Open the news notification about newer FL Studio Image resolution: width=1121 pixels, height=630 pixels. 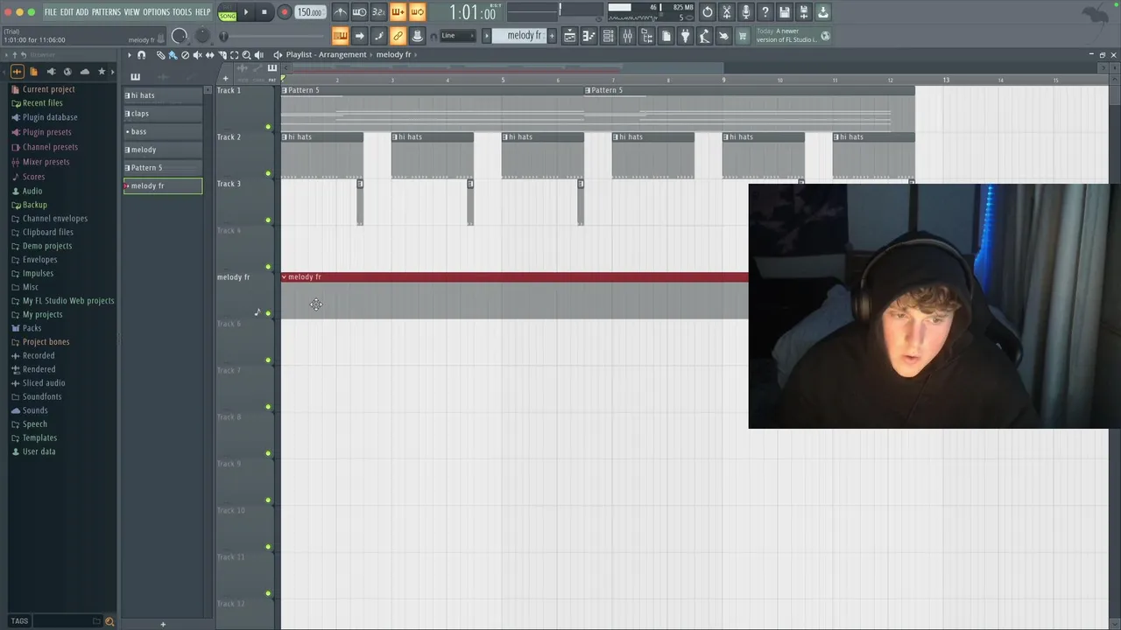(x=793, y=36)
